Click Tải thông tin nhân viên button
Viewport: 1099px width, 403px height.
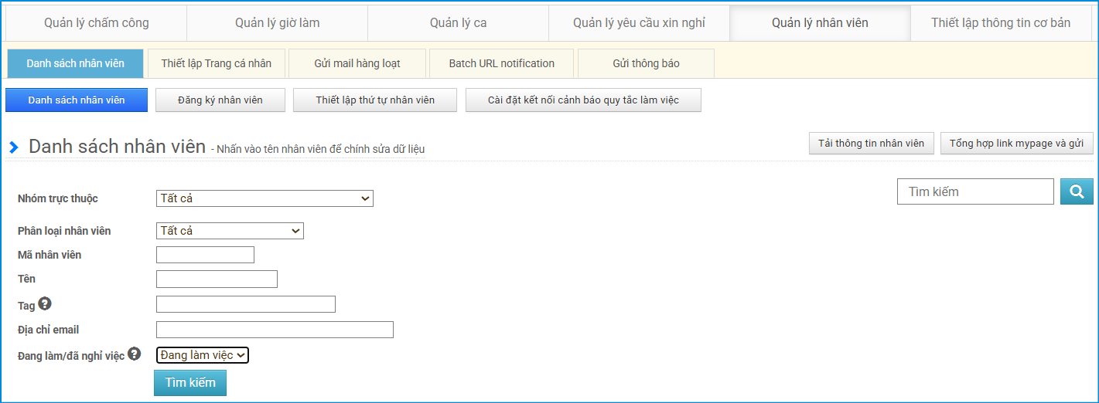(871, 144)
